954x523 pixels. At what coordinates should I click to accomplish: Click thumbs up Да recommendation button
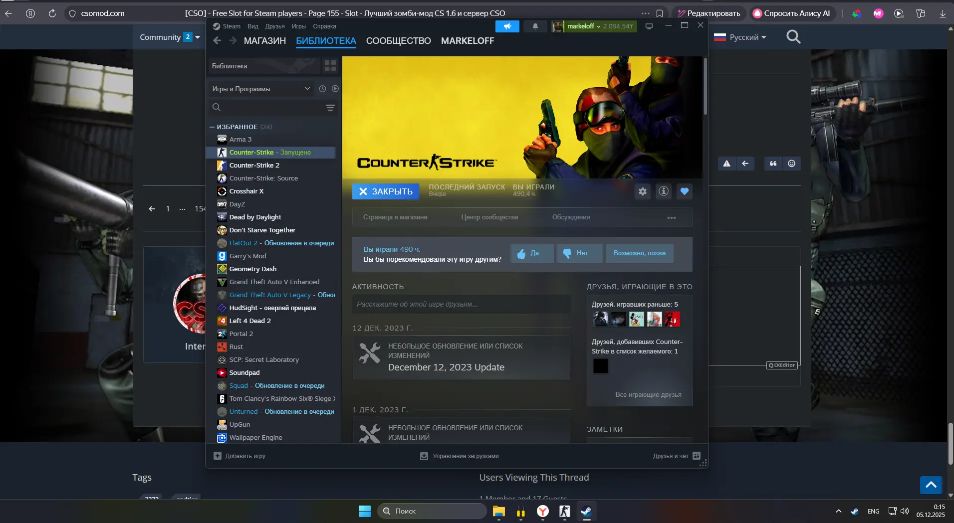532,253
